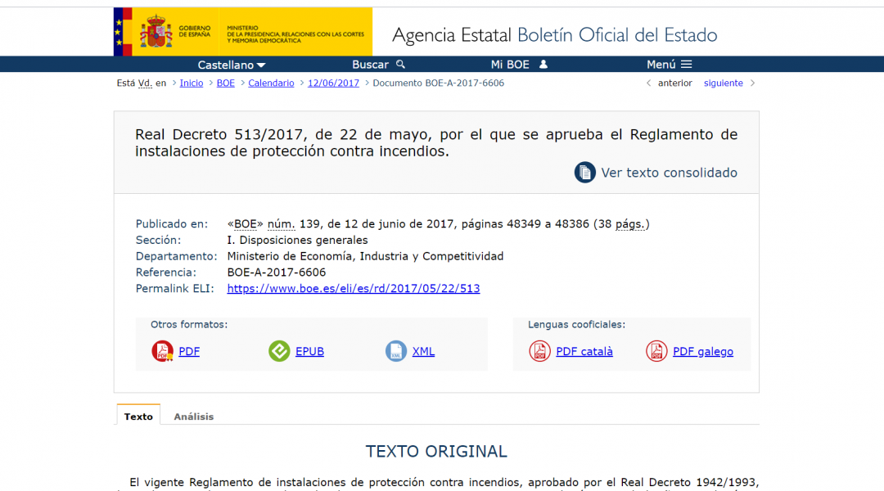The image size is (884, 491).
Task: Click the Real Decreto 513/2017 heading
Action: (435, 142)
